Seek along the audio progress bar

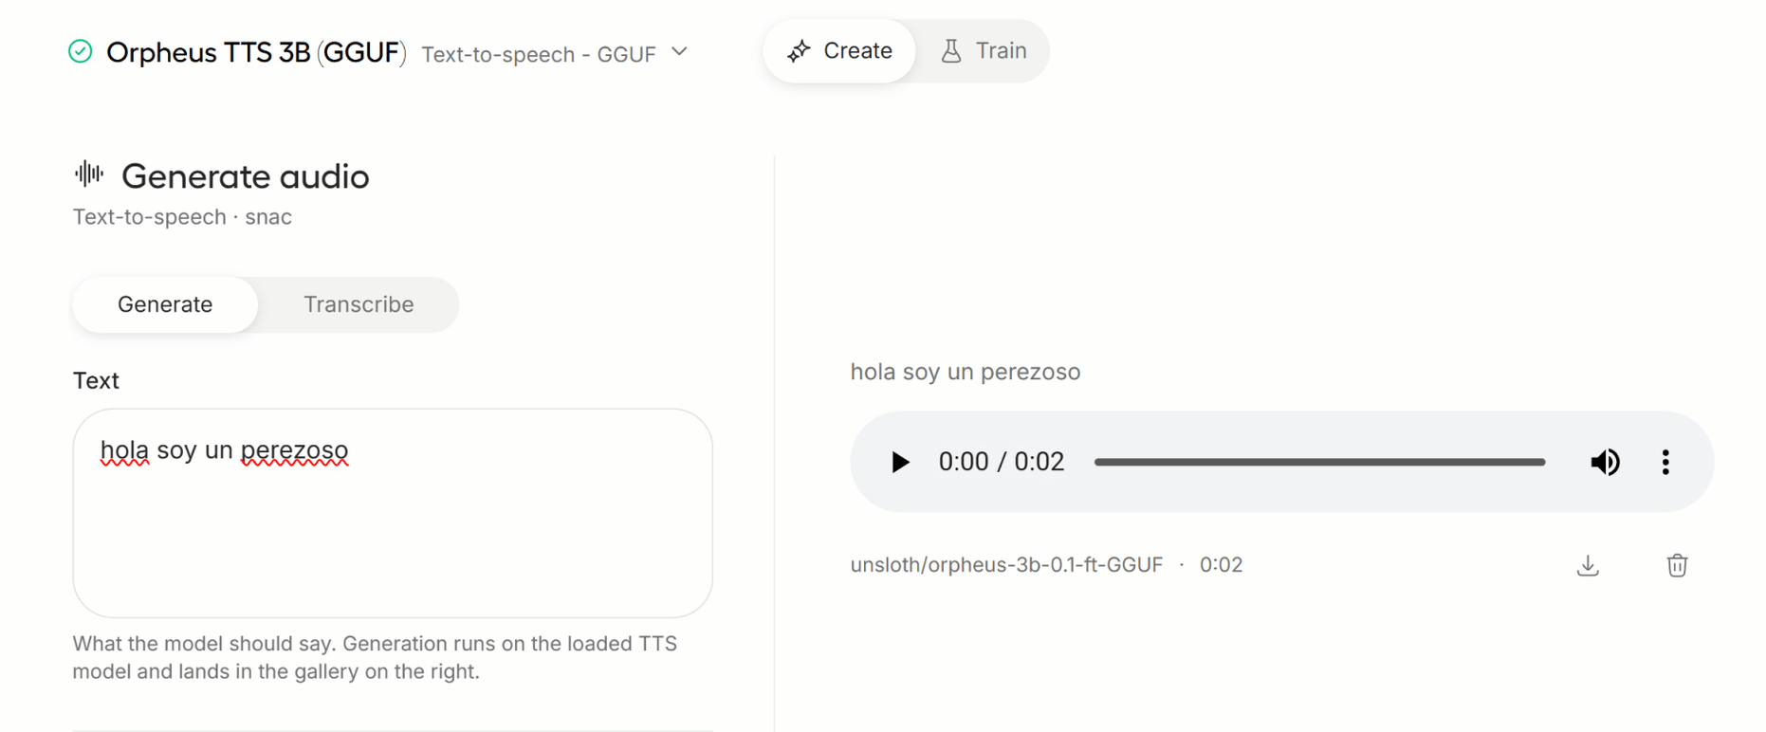[1319, 462]
